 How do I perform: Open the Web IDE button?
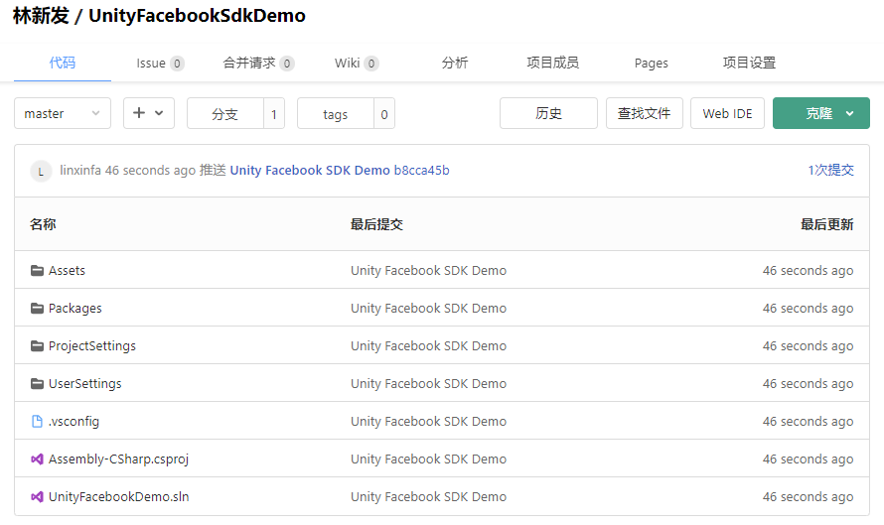tap(727, 113)
